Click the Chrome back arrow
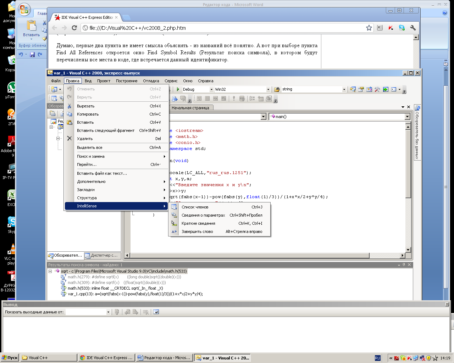This screenshot has width=454, height=363. (x=54, y=28)
